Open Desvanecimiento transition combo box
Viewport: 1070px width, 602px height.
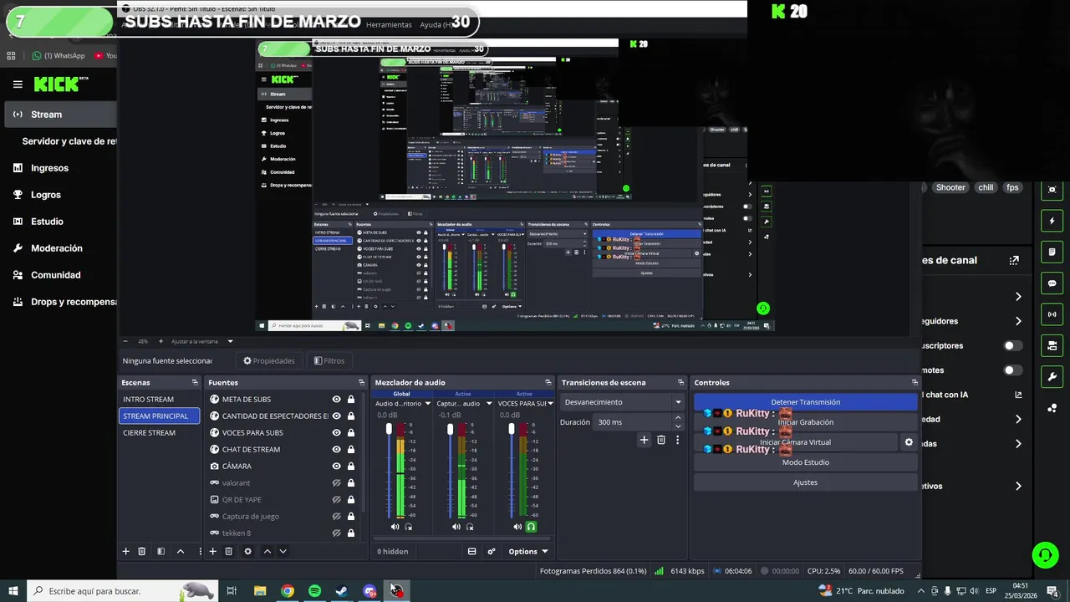pos(622,402)
